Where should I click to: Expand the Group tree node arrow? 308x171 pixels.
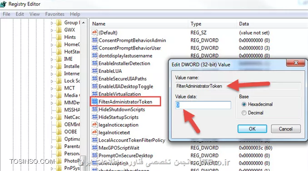tap(52, 23)
